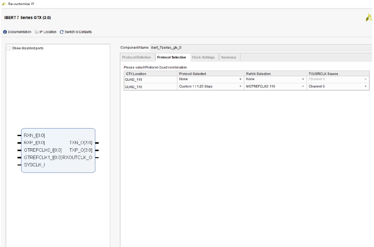Viewport: 374px width, 247px height.
Task: Click the Refclk Selection column header
Action: pos(275,74)
